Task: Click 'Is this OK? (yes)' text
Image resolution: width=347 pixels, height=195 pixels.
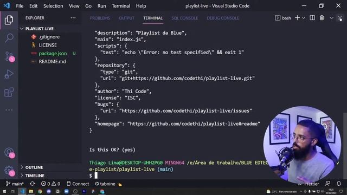Action: pyautogui.click(x=112, y=149)
